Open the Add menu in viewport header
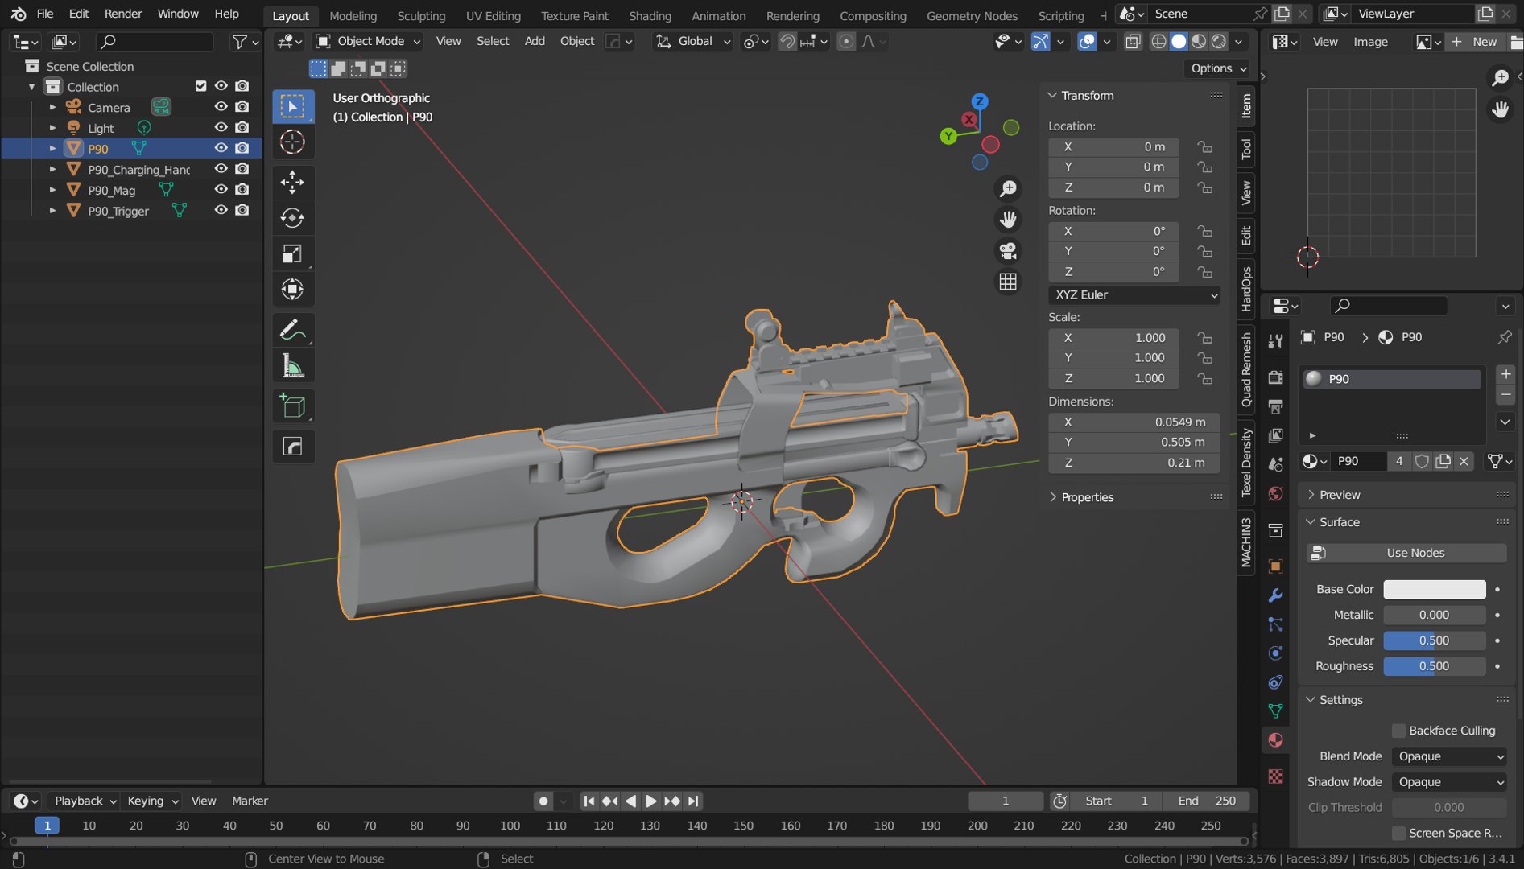This screenshot has height=869, width=1524. (x=535, y=41)
